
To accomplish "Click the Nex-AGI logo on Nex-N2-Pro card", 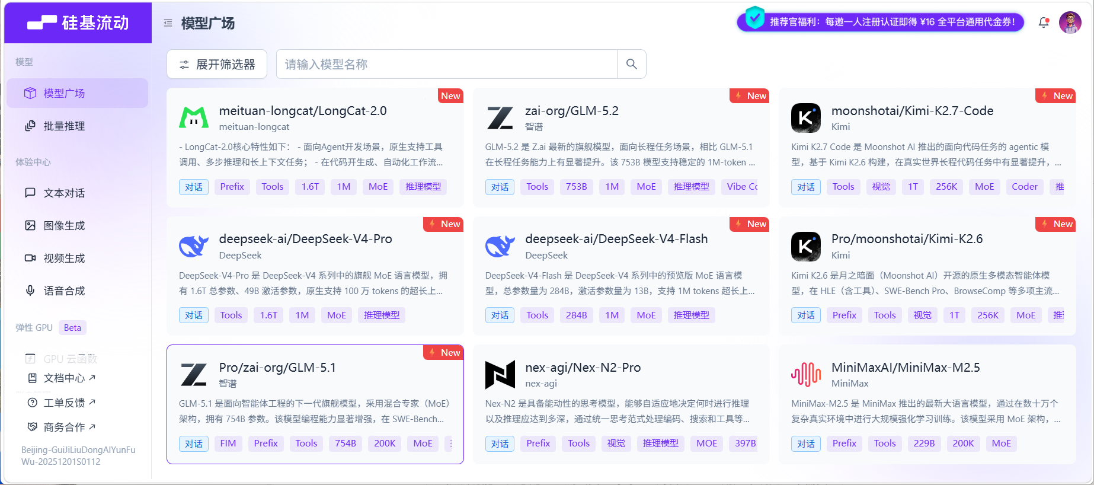I will [x=500, y=375].
